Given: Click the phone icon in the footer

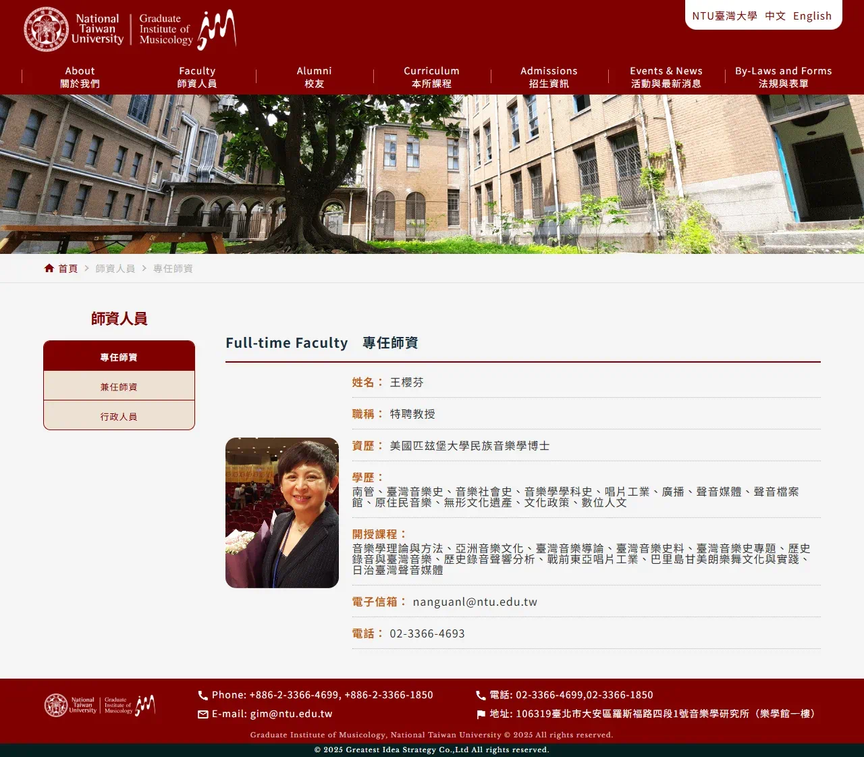Looking at the screenshot, I should pos(202,695).
